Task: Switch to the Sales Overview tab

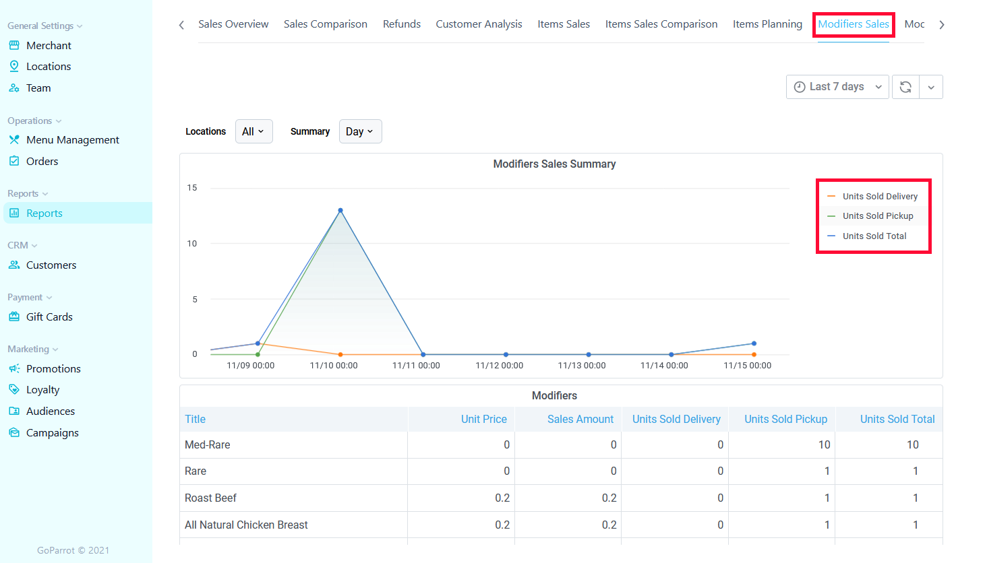Action: tap(233, 24)
